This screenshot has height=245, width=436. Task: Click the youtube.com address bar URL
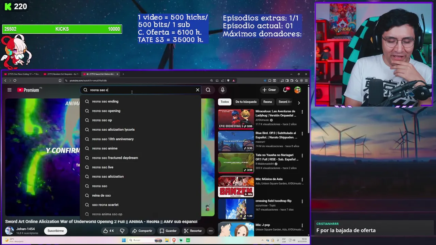pos(88,81)
